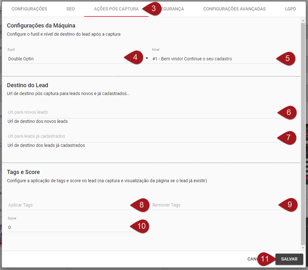Click the red callout marker numbered 10
Image resolution: width=308 pixels, height=270 pixels.
click(141, 226)
